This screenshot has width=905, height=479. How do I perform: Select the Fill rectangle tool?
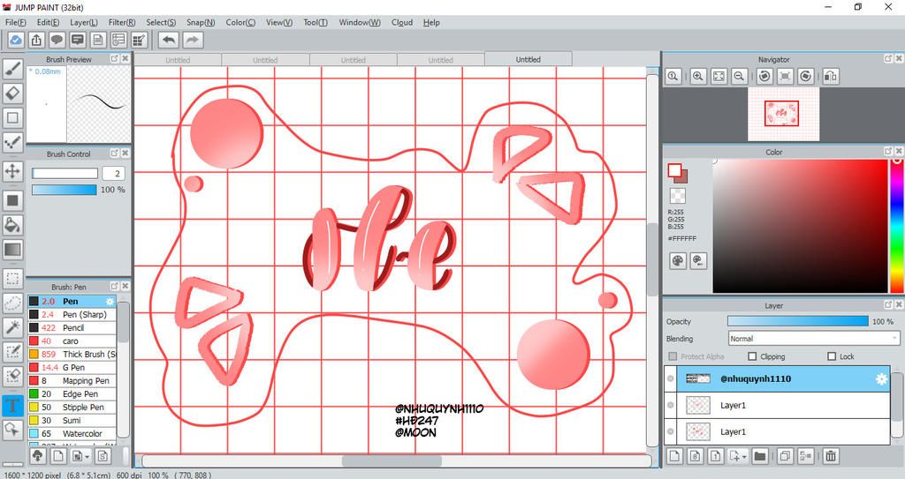click(x=12, y=200)
